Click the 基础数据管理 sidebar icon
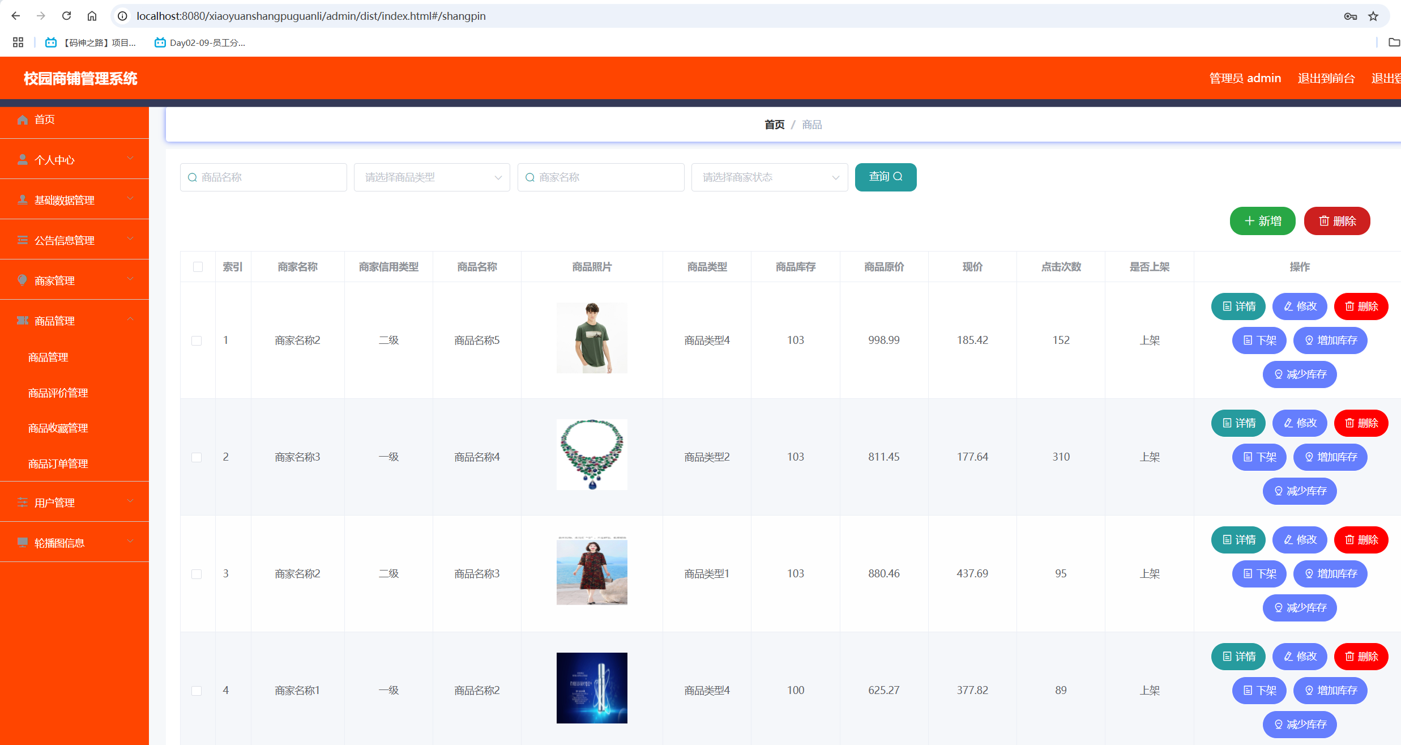This screenshot has height=745, width=1401. tap(23, 200)
